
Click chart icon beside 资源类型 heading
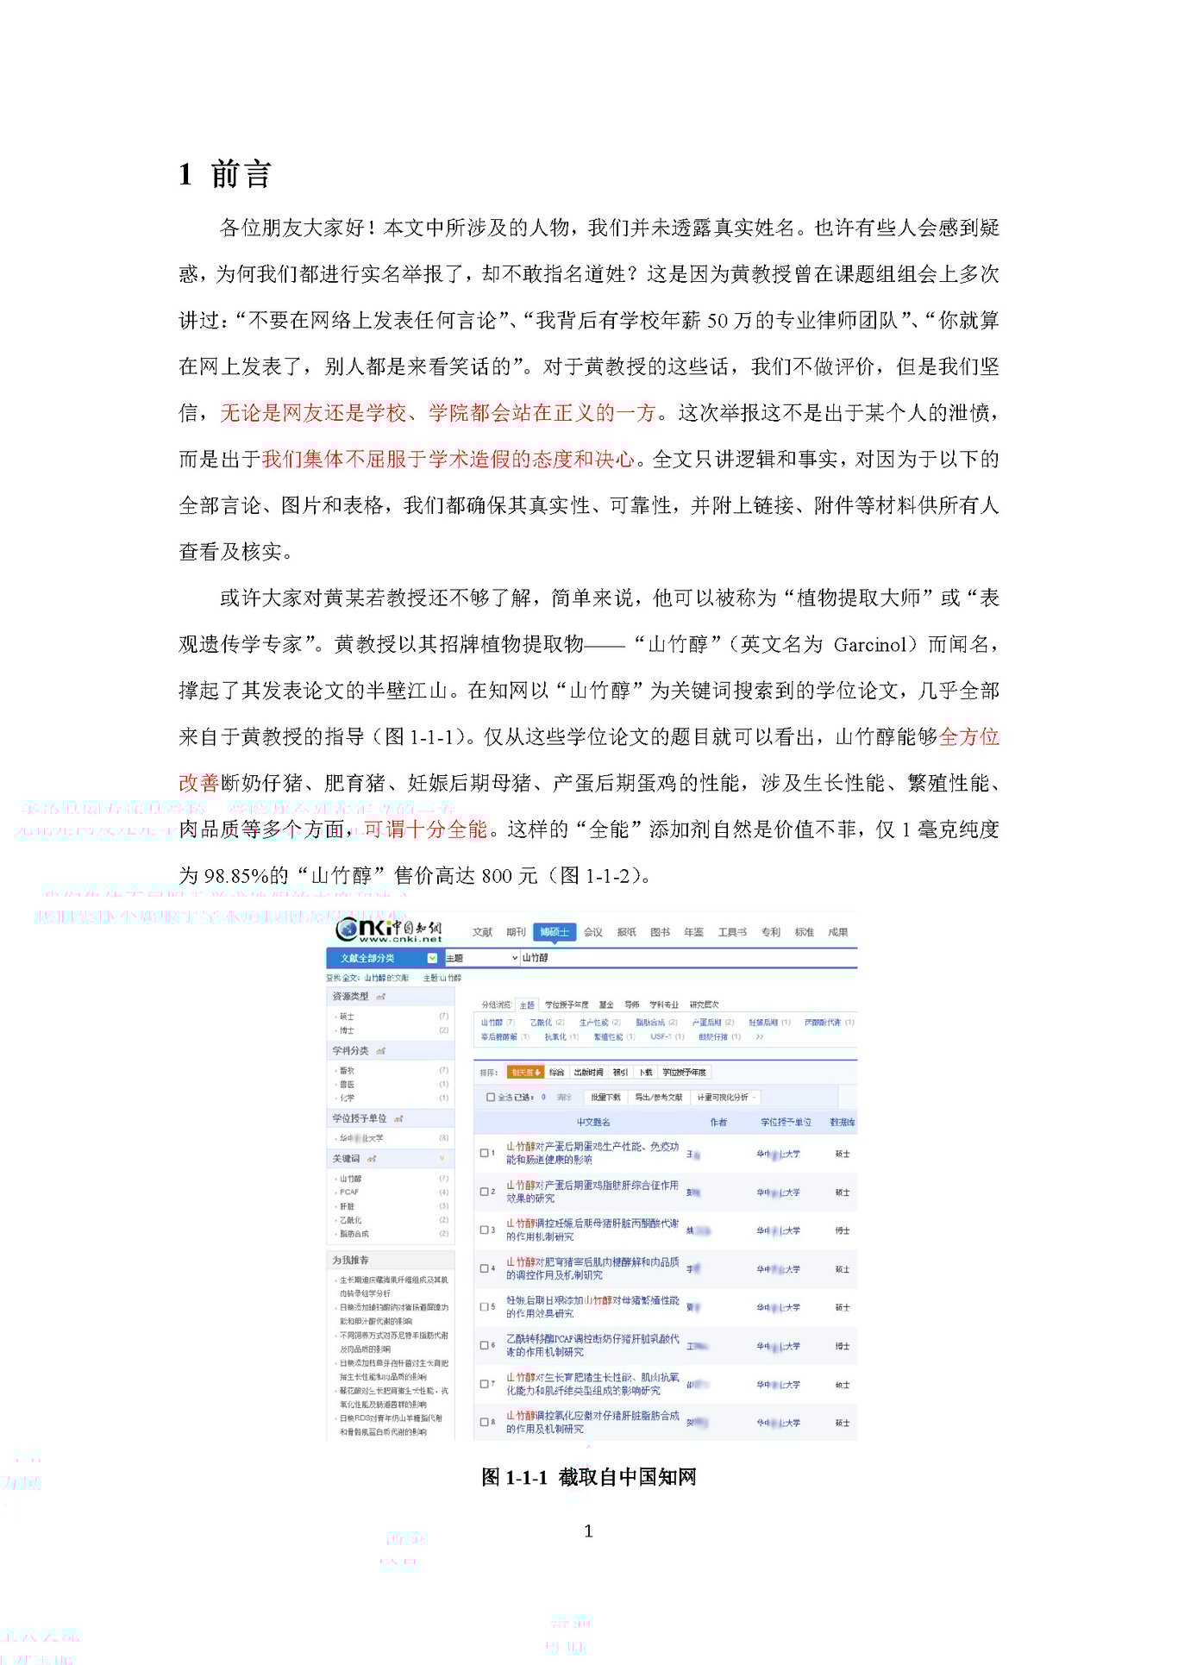click(381, 997)
